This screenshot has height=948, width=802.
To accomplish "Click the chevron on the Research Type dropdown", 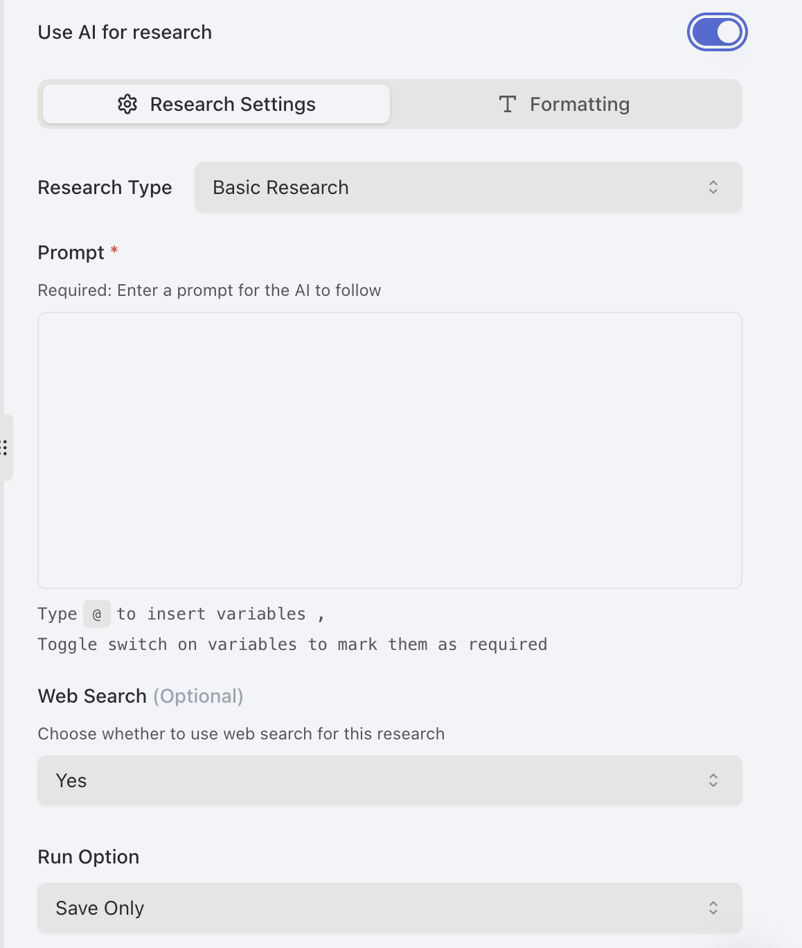I will [713, 187].
